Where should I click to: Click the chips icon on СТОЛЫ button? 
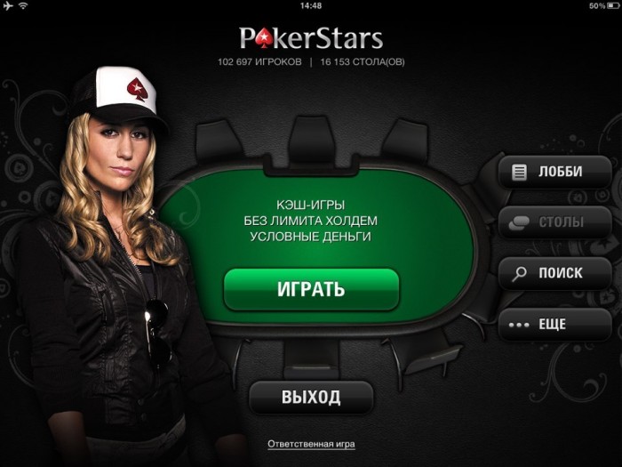point(519,222)
